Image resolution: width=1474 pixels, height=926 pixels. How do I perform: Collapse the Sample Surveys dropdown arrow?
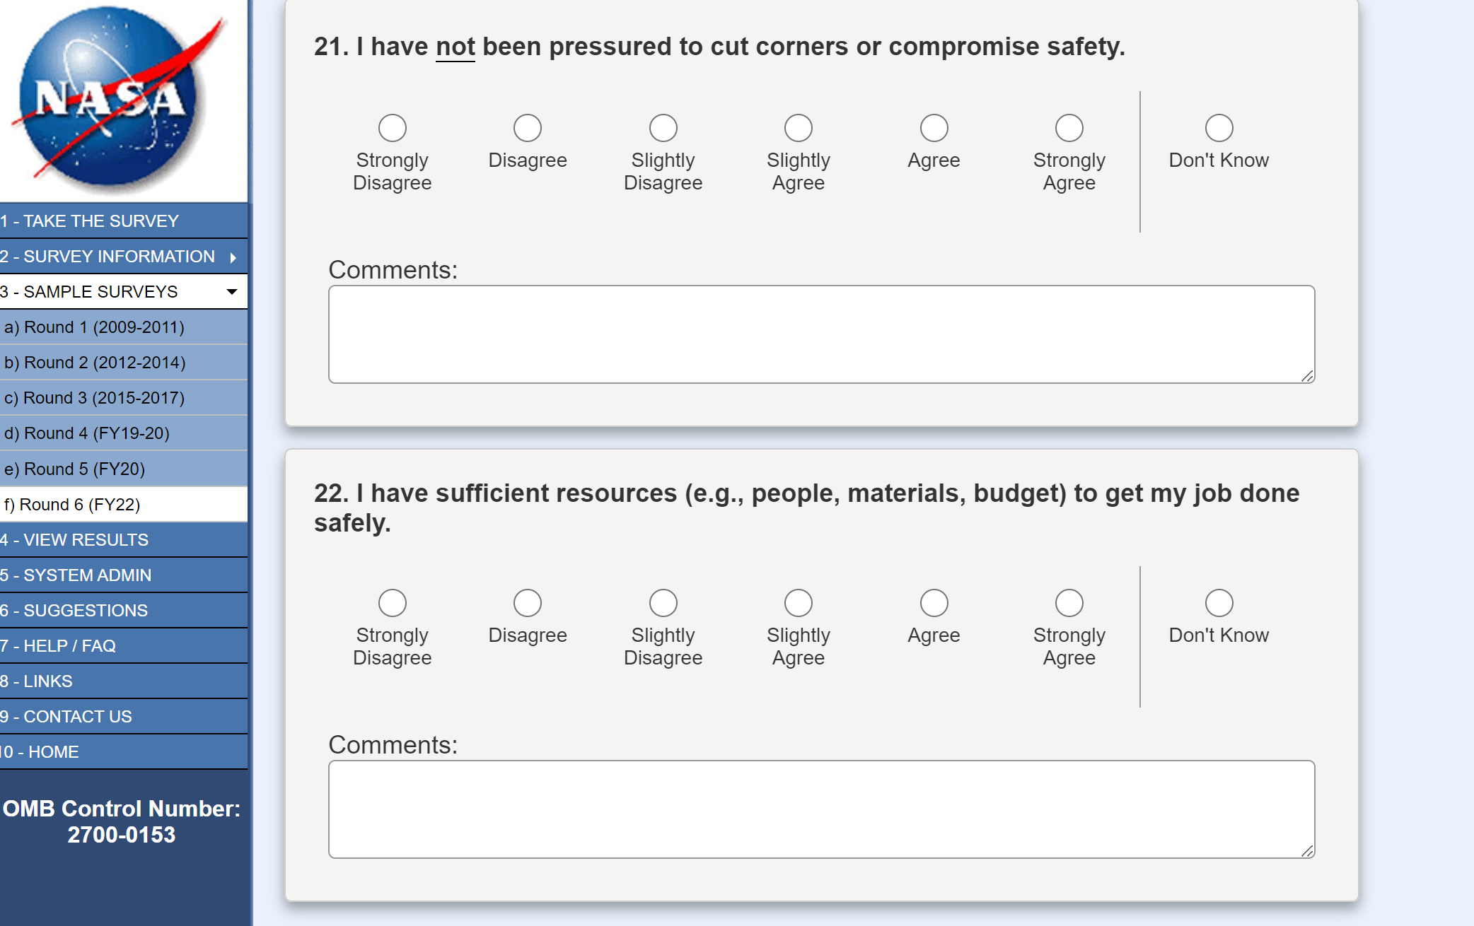[x=231, y=292]
